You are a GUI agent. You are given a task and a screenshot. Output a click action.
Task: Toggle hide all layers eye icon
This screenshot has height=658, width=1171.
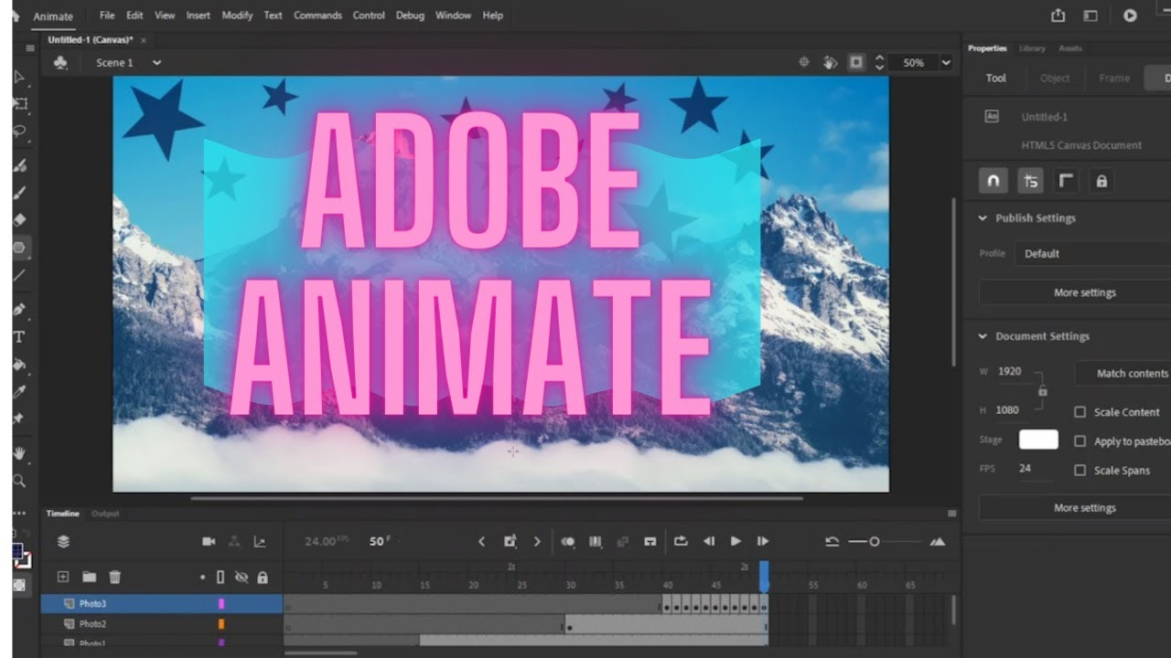(242, 578)
